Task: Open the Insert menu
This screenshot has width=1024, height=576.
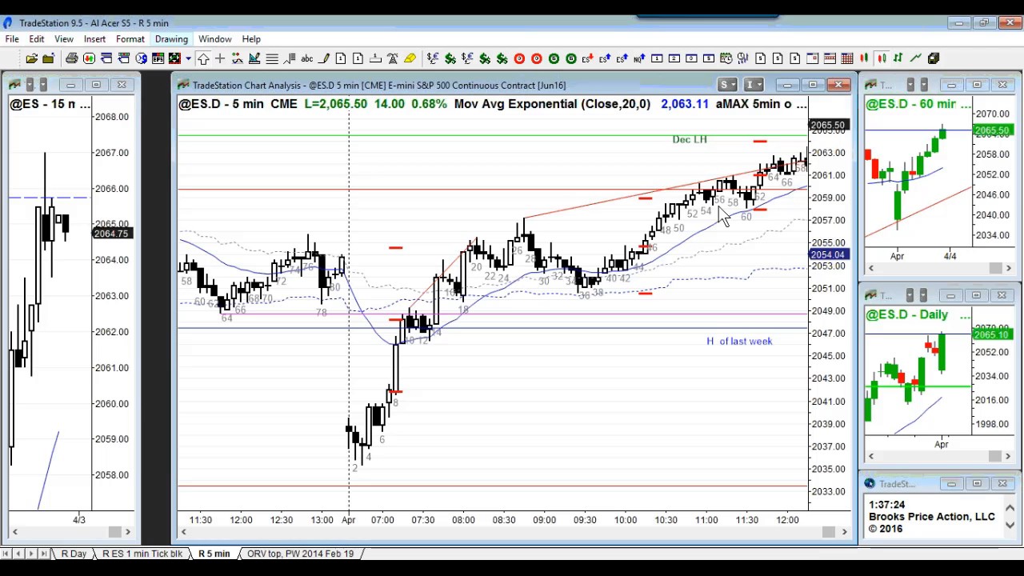Action: click(94, 38)
